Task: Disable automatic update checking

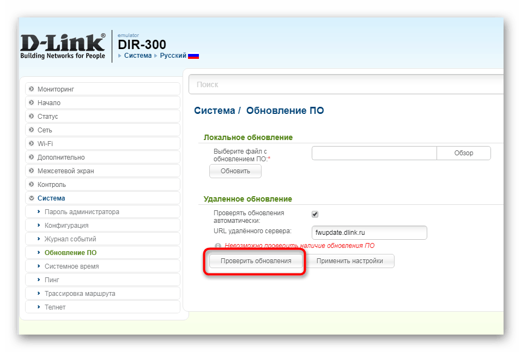Action: (314, 214)
